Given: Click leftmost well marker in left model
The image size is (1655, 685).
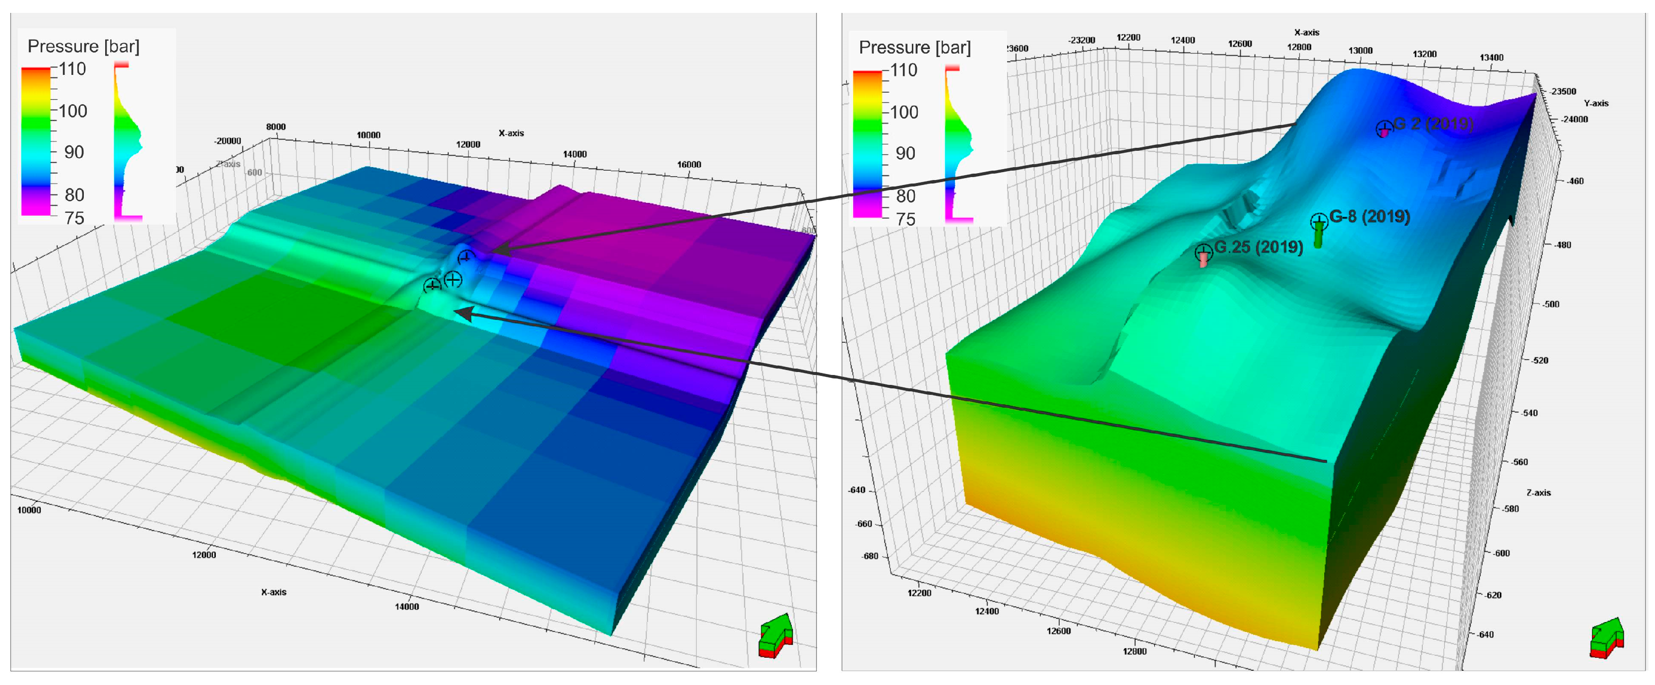Looking at the screenshot, I should 433,285.
